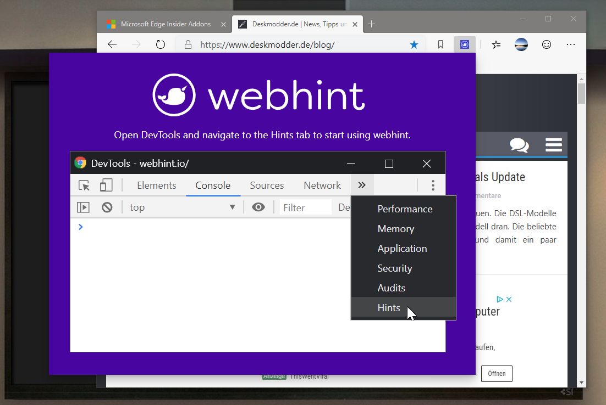Open a new browser tab
Viewport: 606px width, 405px height.
pyautogui.click(x=372, y=24)
